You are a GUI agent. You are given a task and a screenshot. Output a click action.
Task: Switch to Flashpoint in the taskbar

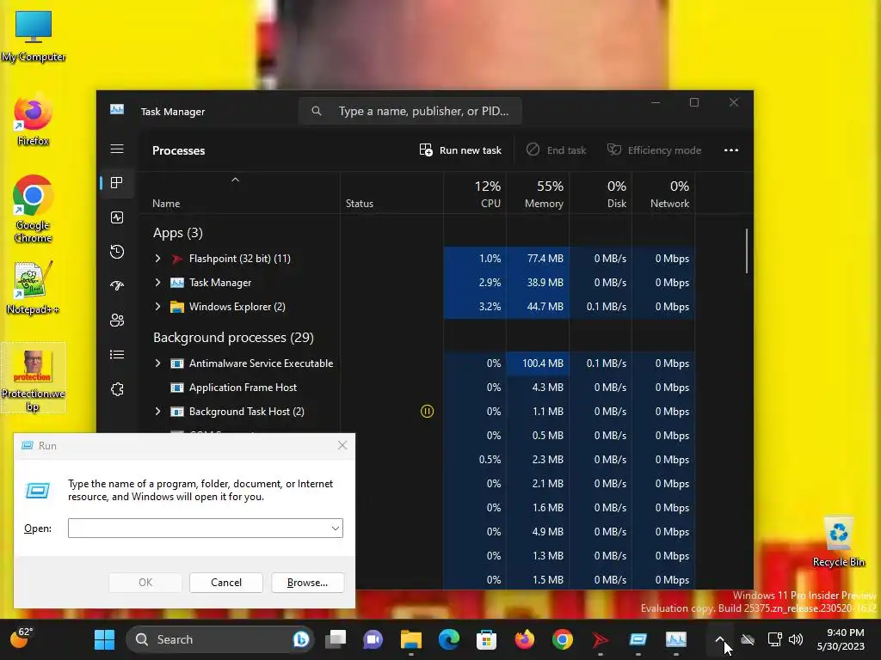[600, 639]
